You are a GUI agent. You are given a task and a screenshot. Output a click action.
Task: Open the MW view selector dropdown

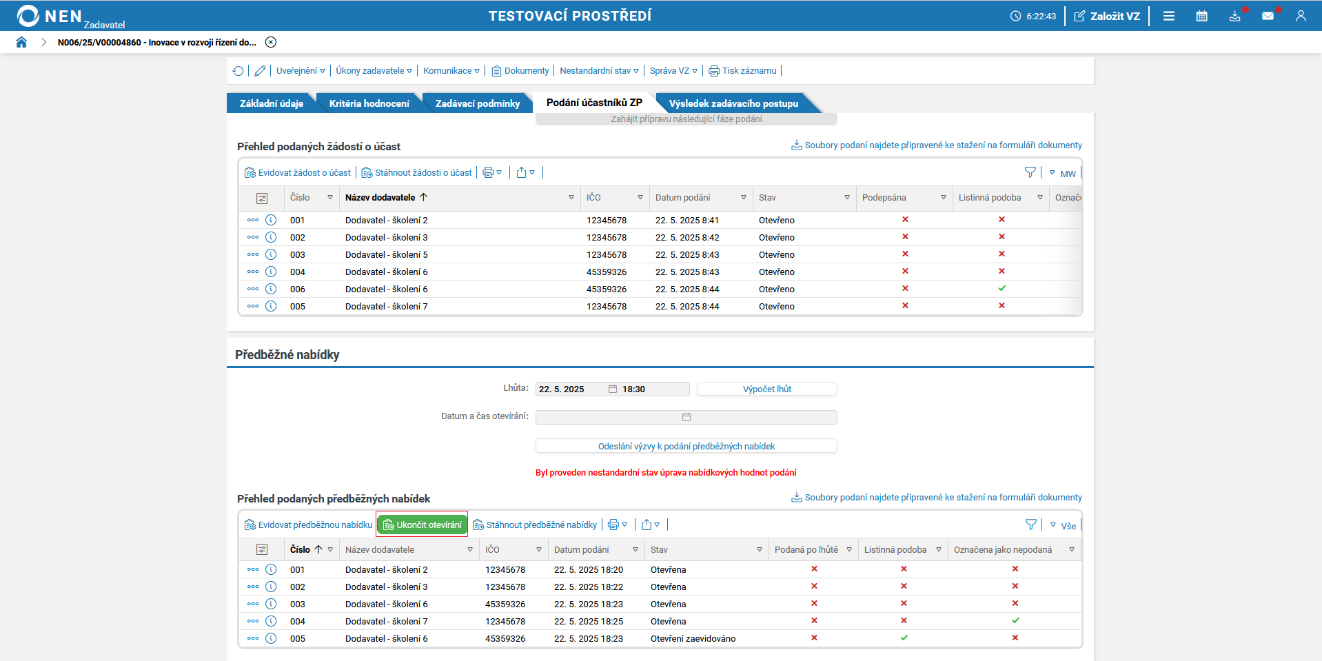[x=1062, y=174]
